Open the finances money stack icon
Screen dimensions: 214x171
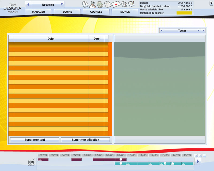pos(100,5)
